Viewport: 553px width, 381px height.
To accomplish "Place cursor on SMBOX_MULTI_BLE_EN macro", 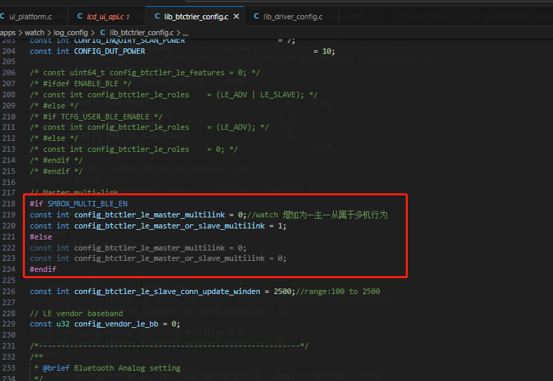I will click(88, 204).
